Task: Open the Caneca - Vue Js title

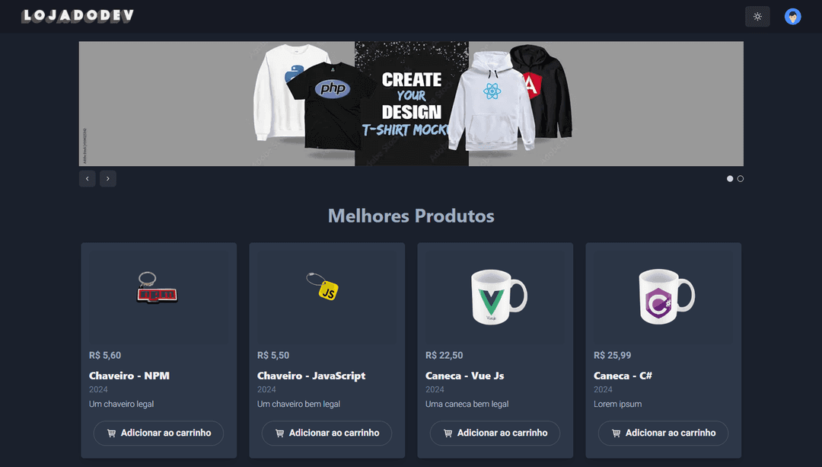Action: [464, 376]
